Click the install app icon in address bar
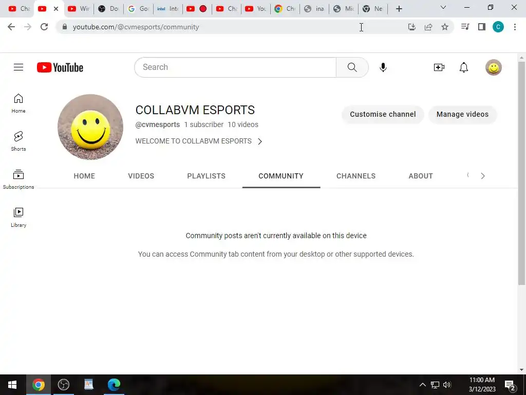 pyautogui.click(x=412, y=27)
